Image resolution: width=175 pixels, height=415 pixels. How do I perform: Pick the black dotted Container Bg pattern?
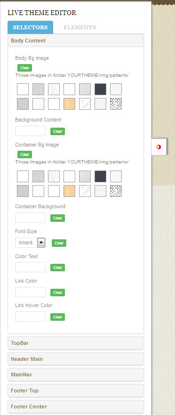(116, 191)
